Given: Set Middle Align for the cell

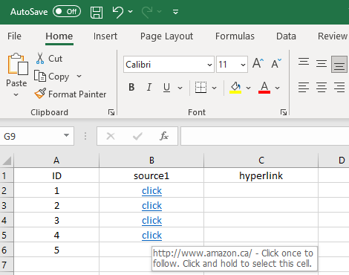Looking at the screenshot, I should click(322, 64).
